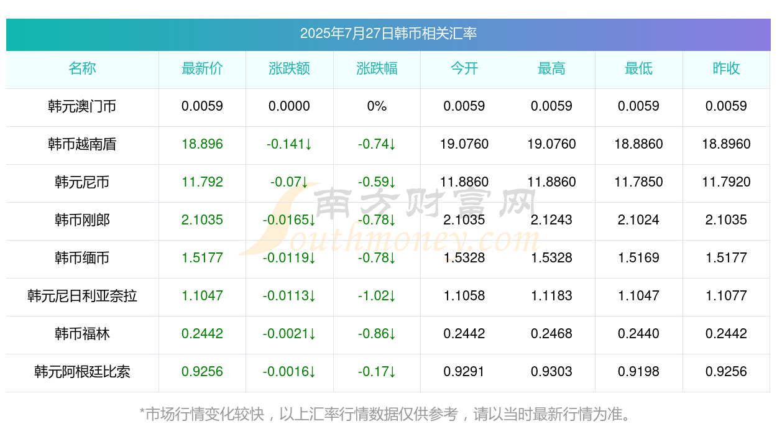Image resolution: width=777 pixels, height=434 pixels.
Task: Click low value 0.2440
Action: (639, 334)
